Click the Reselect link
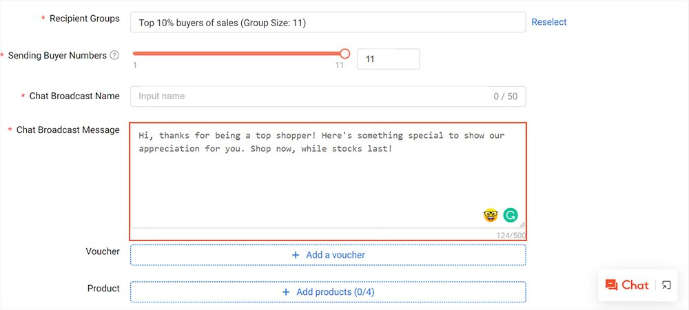 (549, 22)
